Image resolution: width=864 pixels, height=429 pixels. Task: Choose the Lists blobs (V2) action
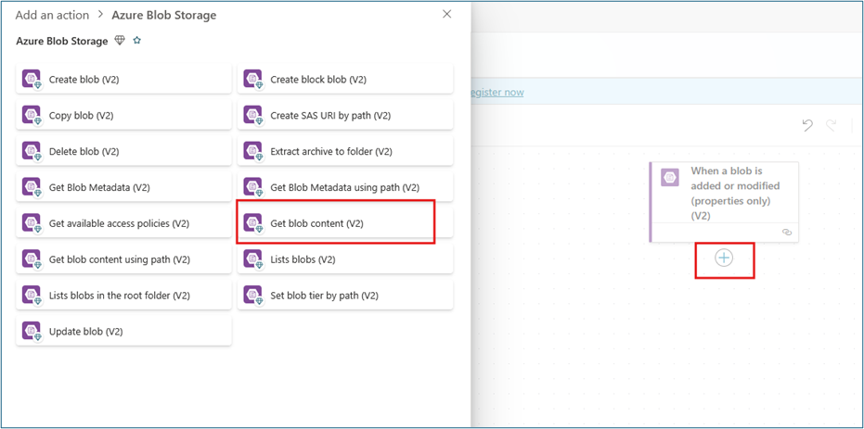click(345, 259)
